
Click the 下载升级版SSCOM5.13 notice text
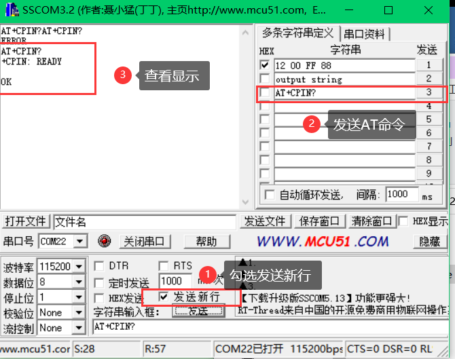point(325,298)
